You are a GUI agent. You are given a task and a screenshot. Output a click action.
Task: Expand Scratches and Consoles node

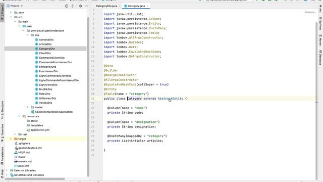(x=7, y=175)
